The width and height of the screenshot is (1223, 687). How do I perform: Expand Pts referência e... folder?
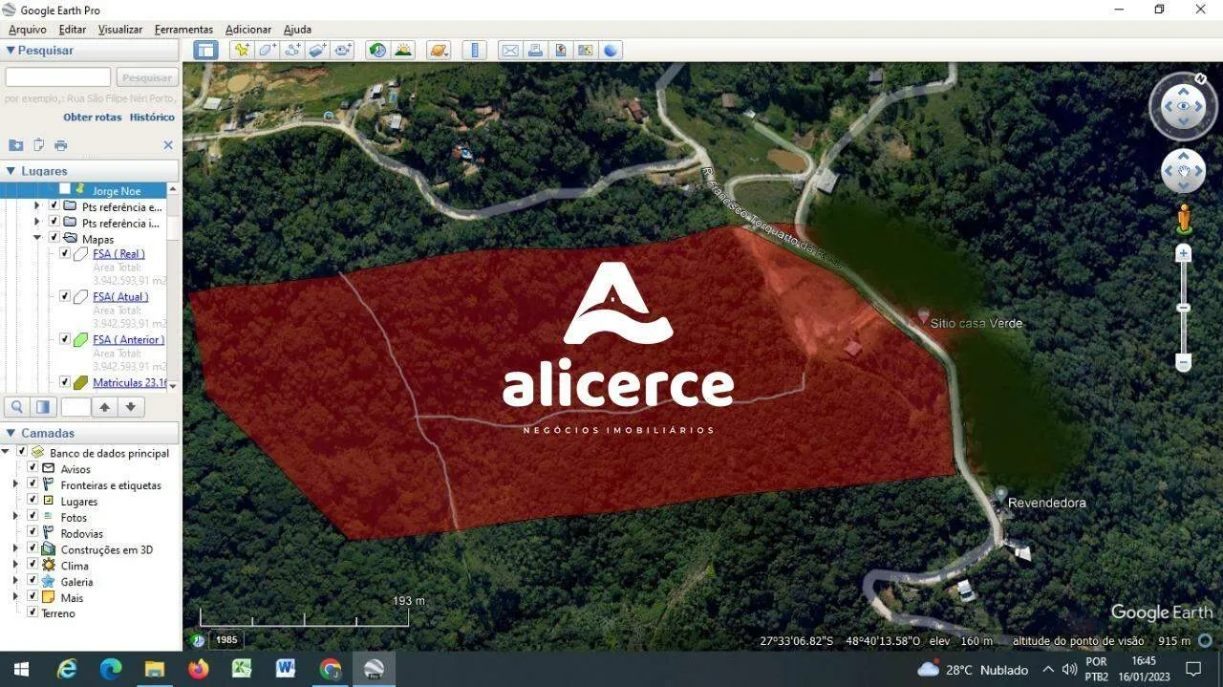click(38, 206)
